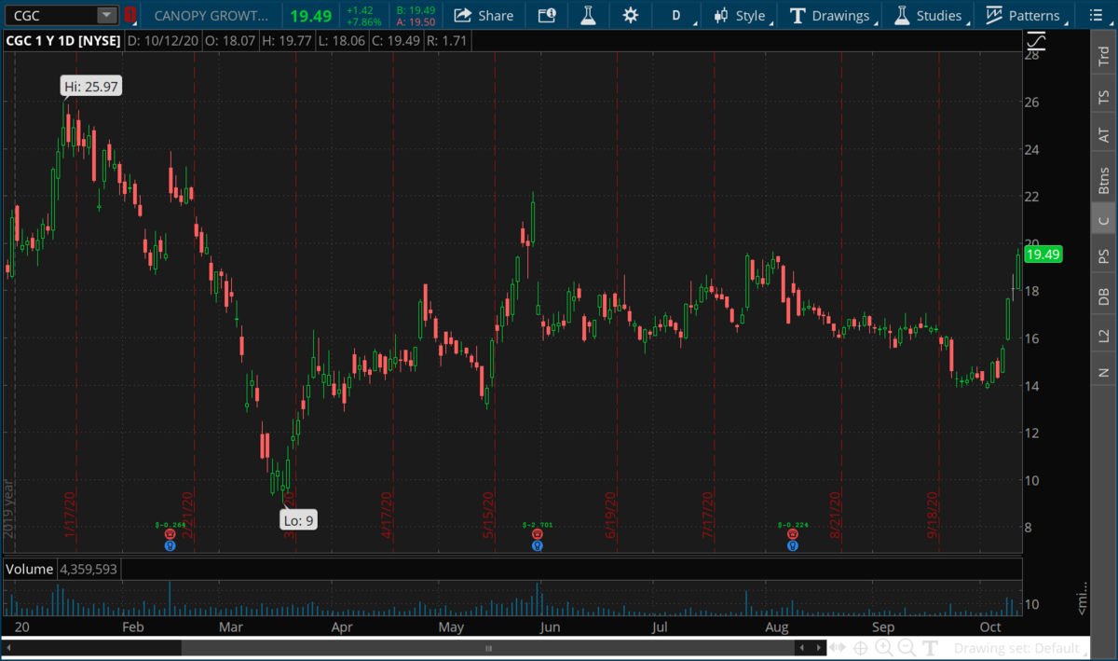Viewport: 1118px width, 661px height.
Task: Open the Style dropdown
Action: 741,15
